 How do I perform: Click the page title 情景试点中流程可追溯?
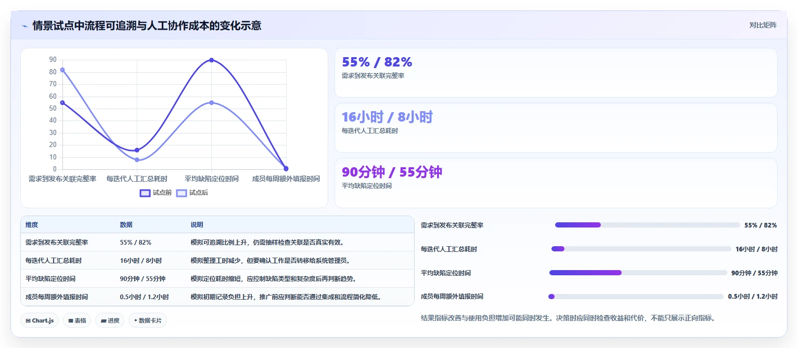click(x=147, y=25)
